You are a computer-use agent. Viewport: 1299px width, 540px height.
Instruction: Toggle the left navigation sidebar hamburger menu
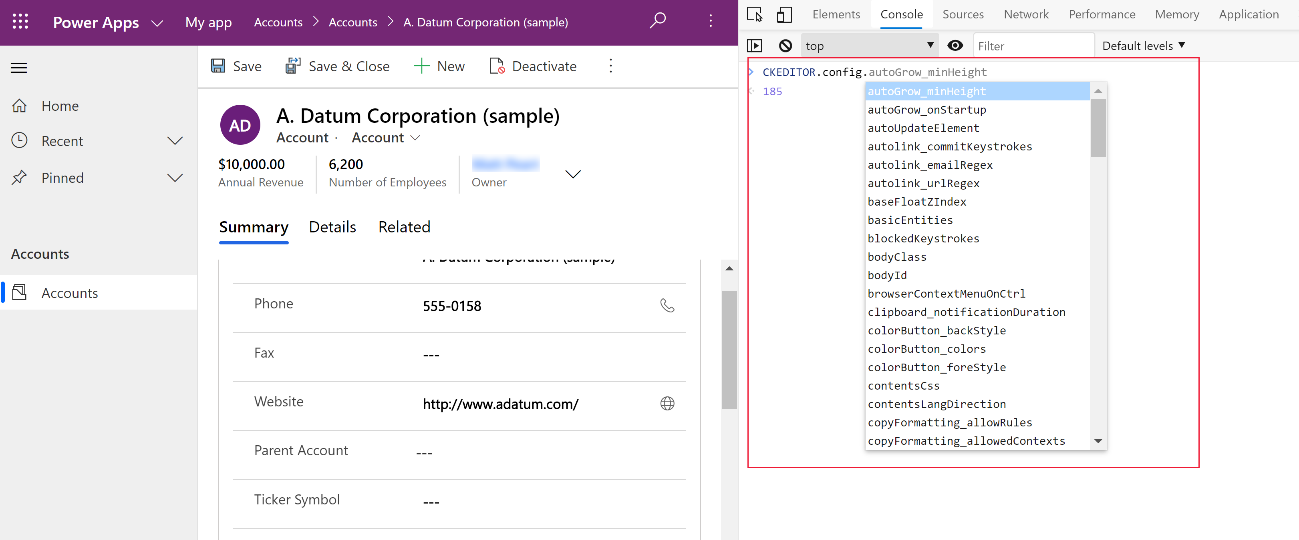click(x=18, y=69)
